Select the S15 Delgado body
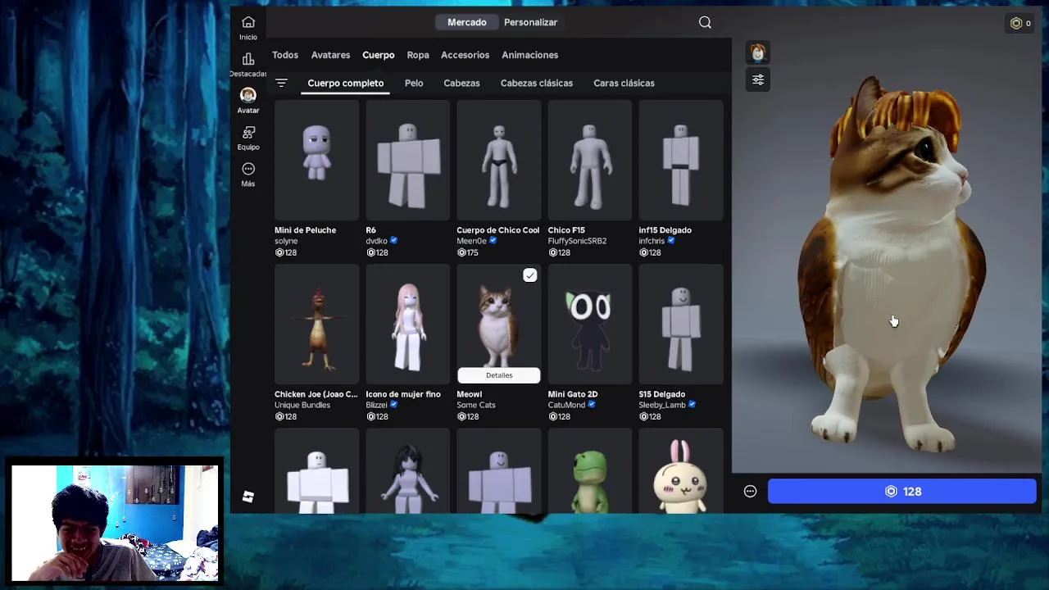 (681, 324)
